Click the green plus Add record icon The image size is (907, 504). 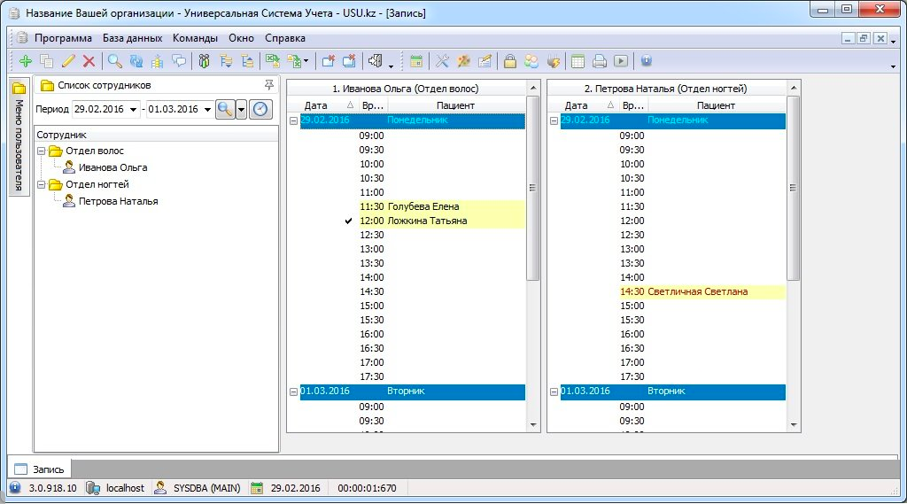tap(26, 61)
